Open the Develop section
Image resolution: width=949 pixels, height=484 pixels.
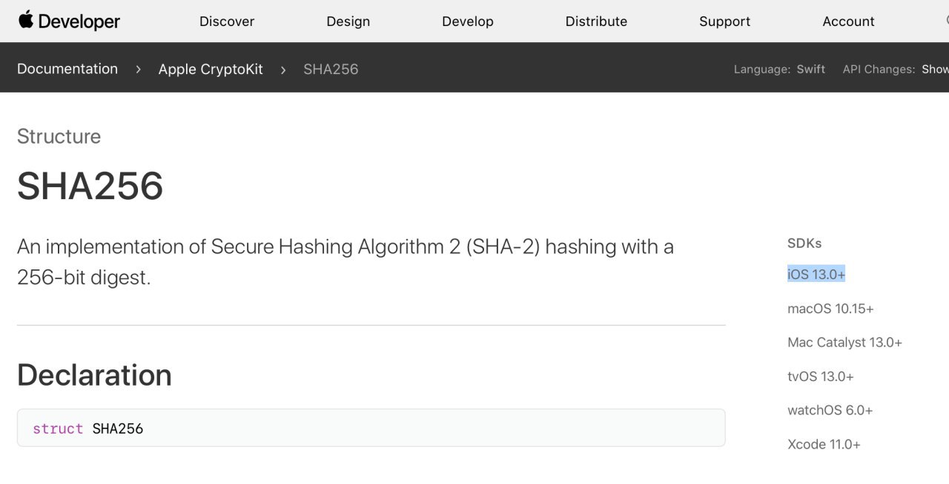coord(468,21)
